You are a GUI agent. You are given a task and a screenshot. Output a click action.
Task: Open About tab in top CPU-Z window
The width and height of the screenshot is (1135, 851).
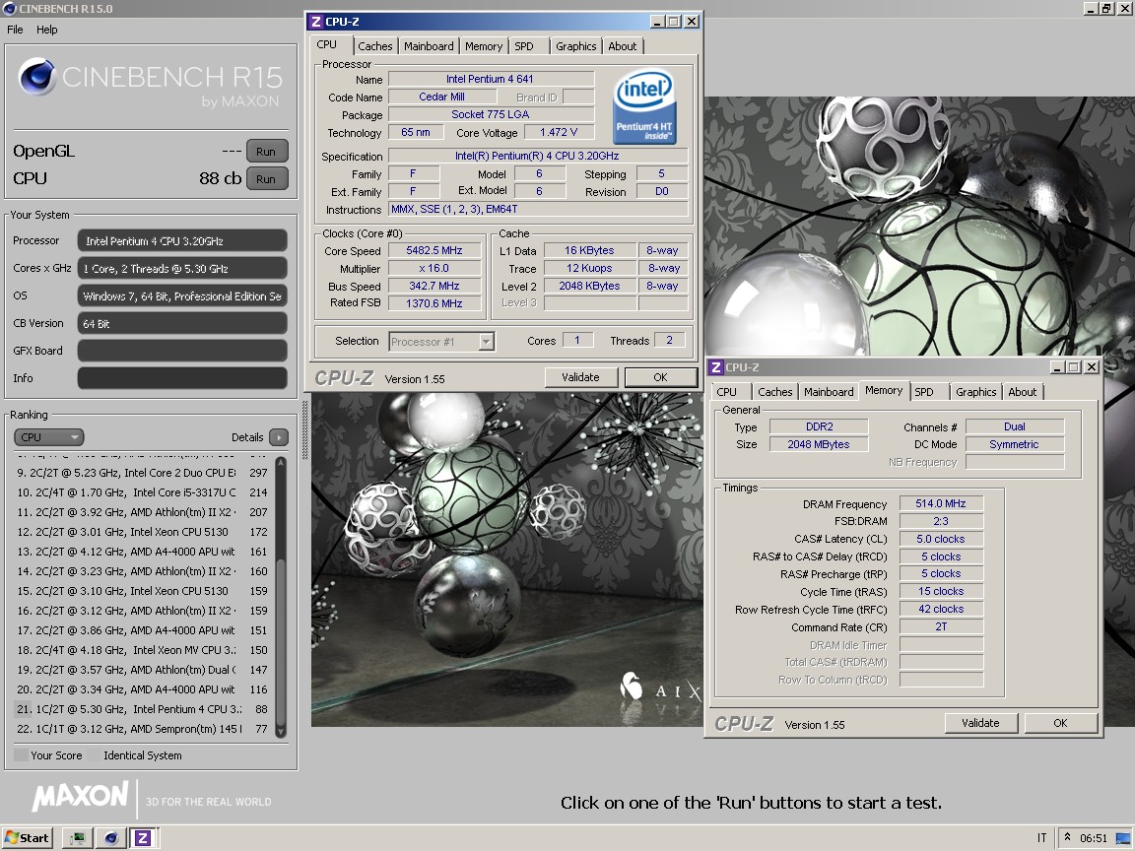pos(623,46)
